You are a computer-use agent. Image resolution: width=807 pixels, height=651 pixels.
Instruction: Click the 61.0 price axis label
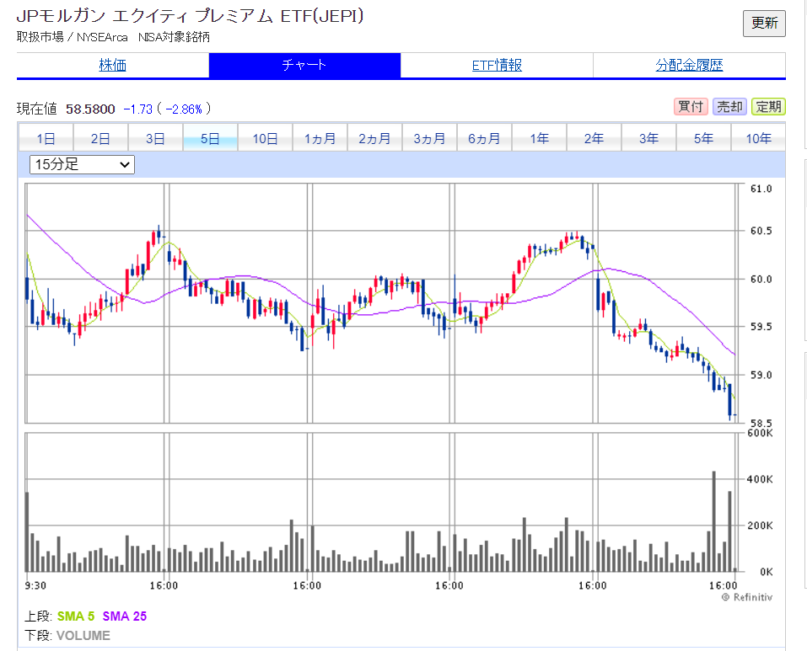pyautogui.click(x=761, y=189)
